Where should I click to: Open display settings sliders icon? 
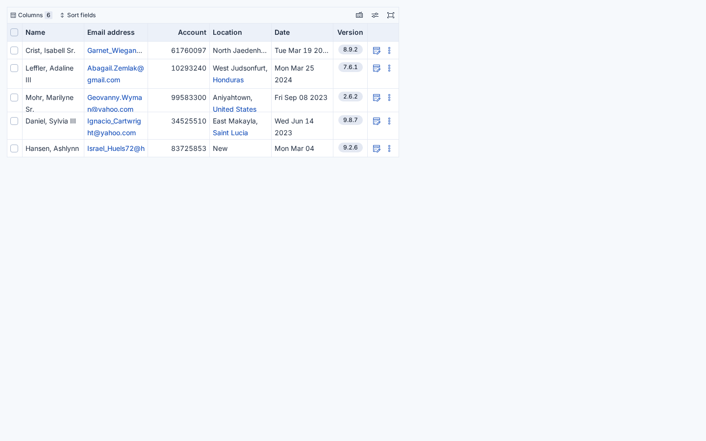(375, 15)
